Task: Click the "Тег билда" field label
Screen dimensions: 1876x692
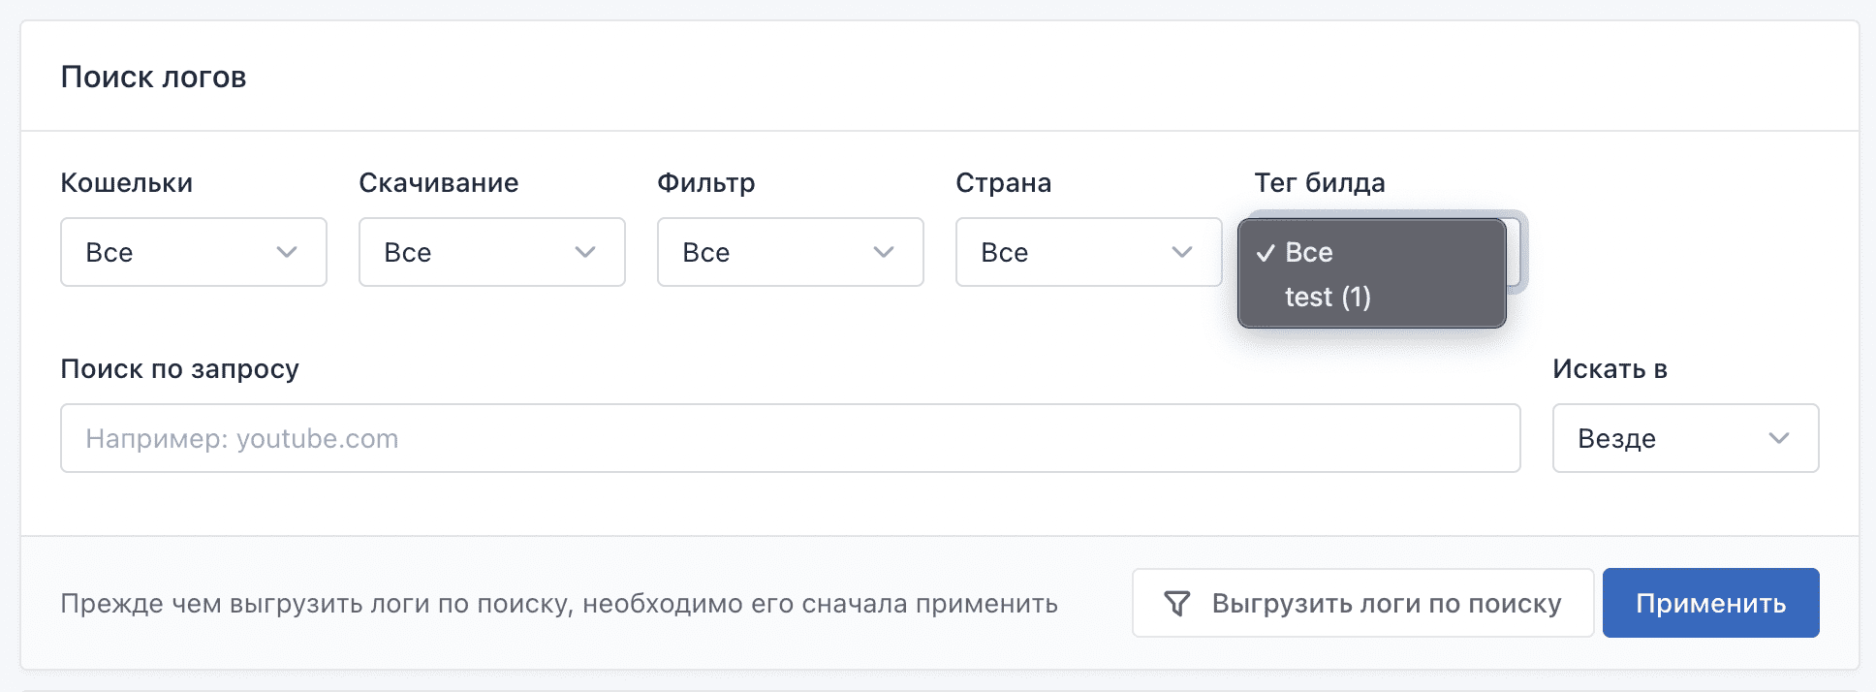Action: (1320, 182)
